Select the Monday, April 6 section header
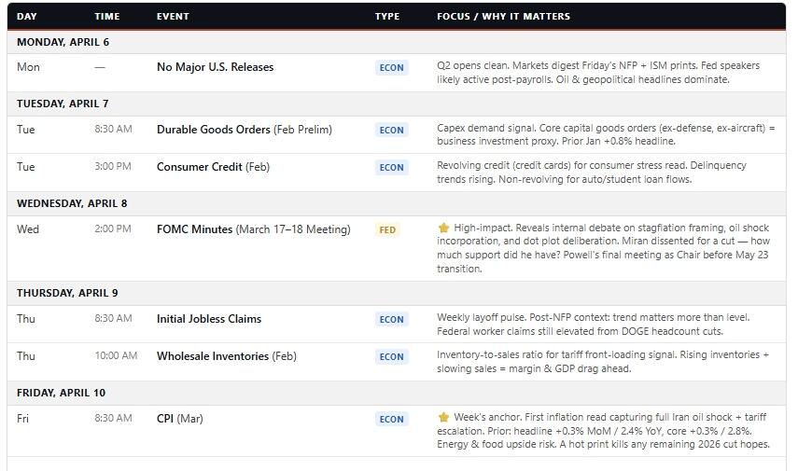The width and height of the screenshot is (798, 471). pyautogui.click(x=63, y=42)
